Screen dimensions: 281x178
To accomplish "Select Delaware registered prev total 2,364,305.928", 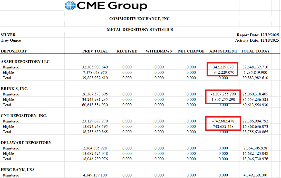I will [95, 148].
